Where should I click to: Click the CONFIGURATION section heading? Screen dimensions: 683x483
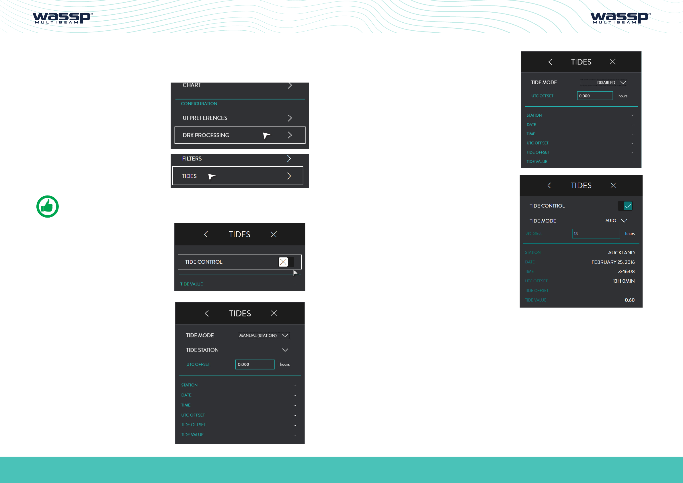pyautogui.click(x=199, y=104)
